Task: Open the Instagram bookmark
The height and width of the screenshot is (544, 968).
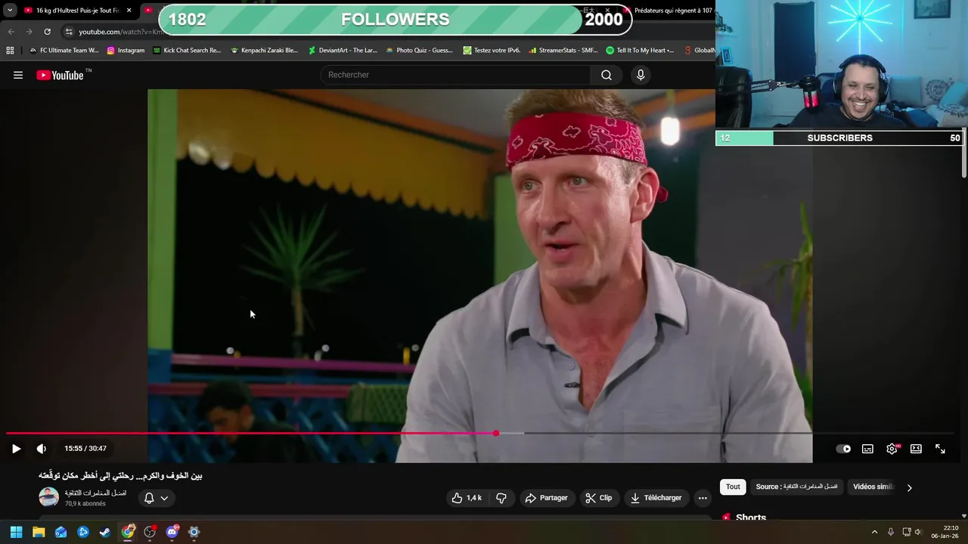Action: click(126, 51)
